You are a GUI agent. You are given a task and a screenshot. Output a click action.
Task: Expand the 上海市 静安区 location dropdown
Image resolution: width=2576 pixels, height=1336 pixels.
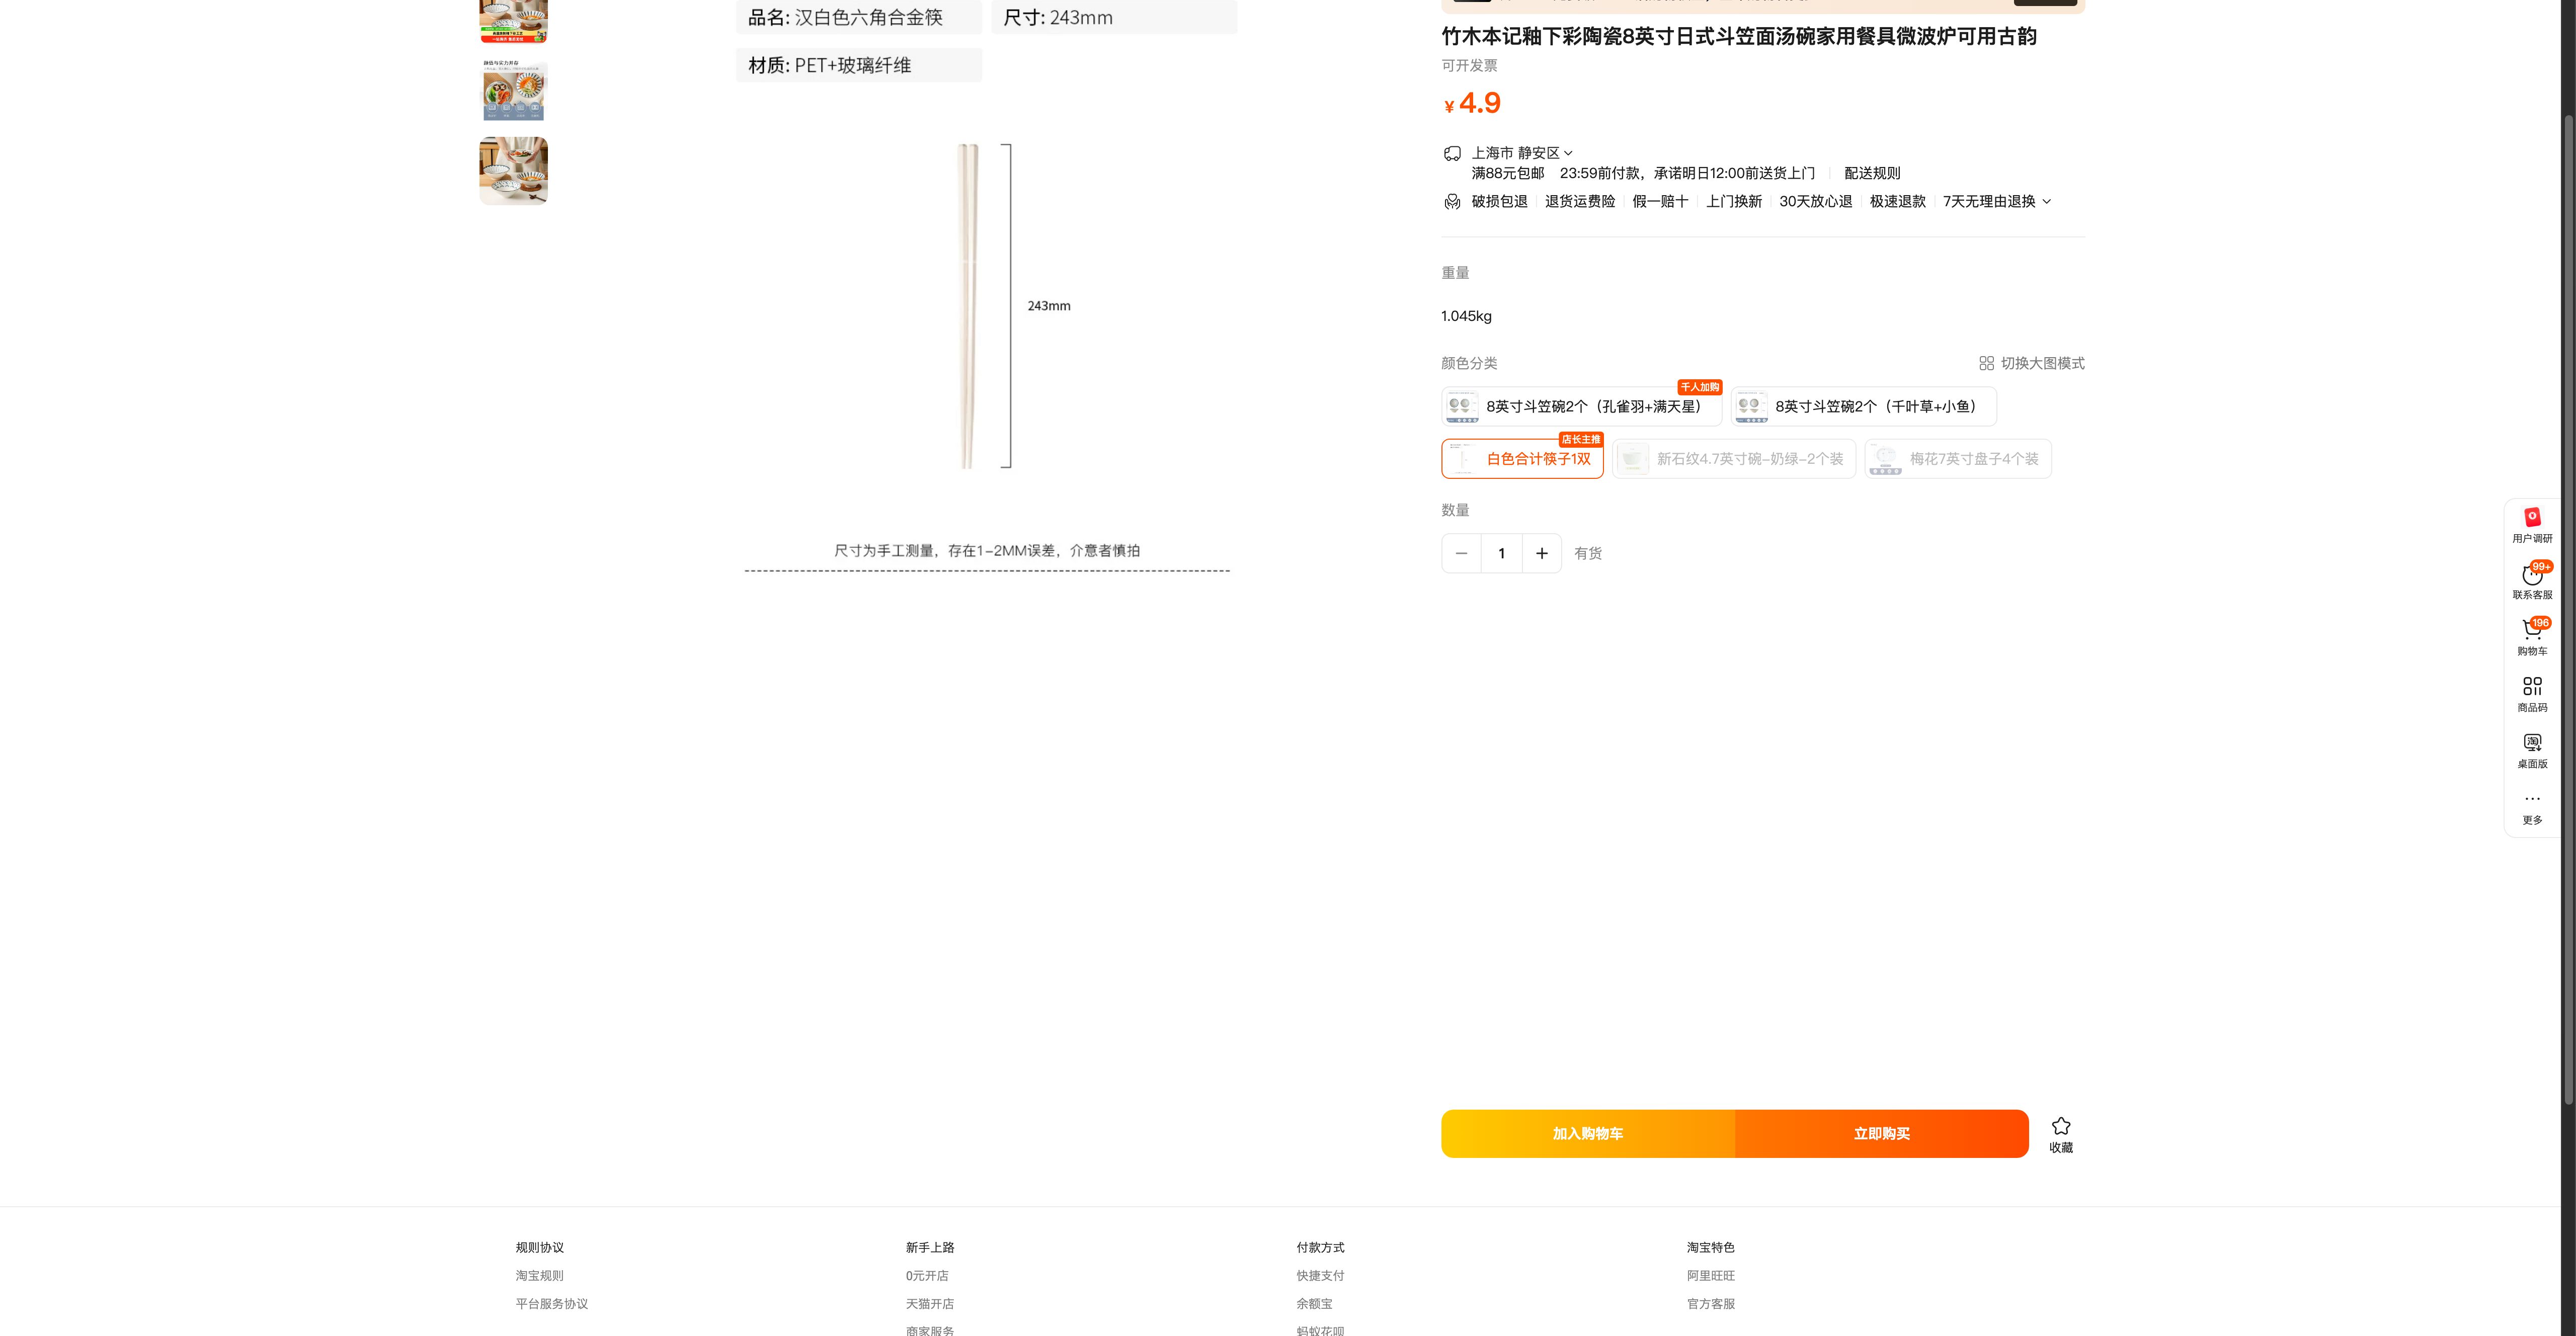1522,153
